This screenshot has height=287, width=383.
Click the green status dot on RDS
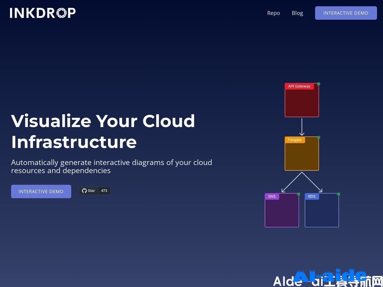coord(339,194)
